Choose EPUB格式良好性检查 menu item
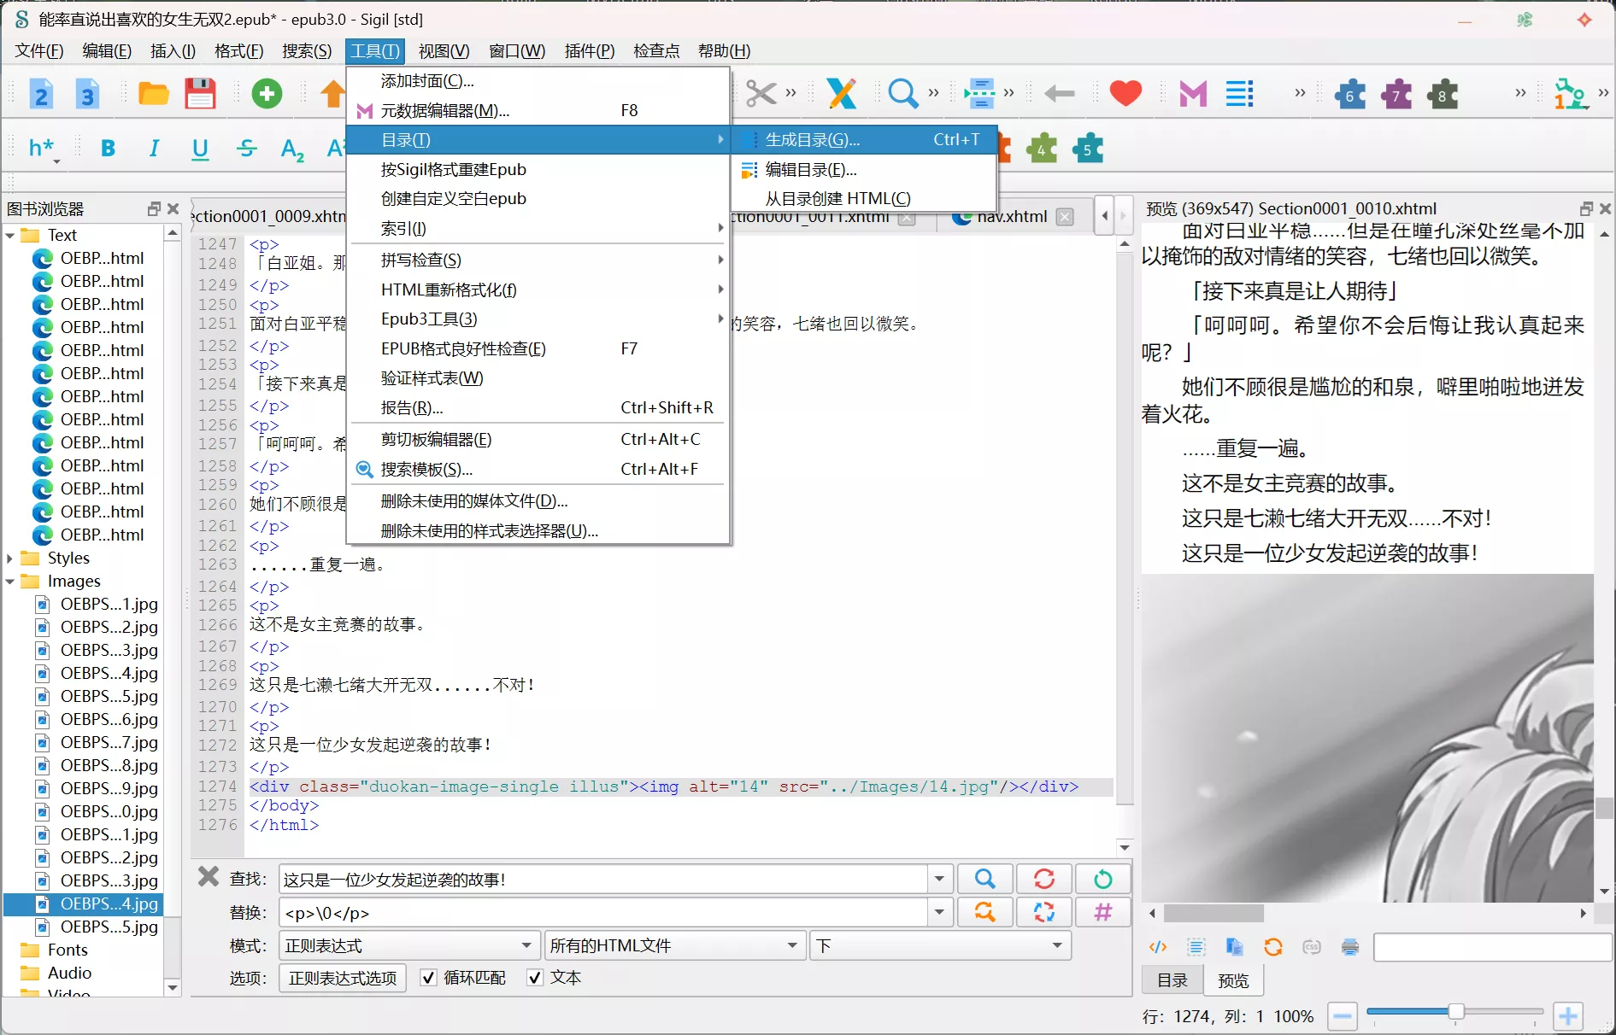This screenshot has width=1616, height=1035. click(x=463, y=348)
